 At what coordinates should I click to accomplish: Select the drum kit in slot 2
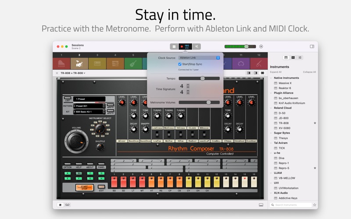coord(79,64)
